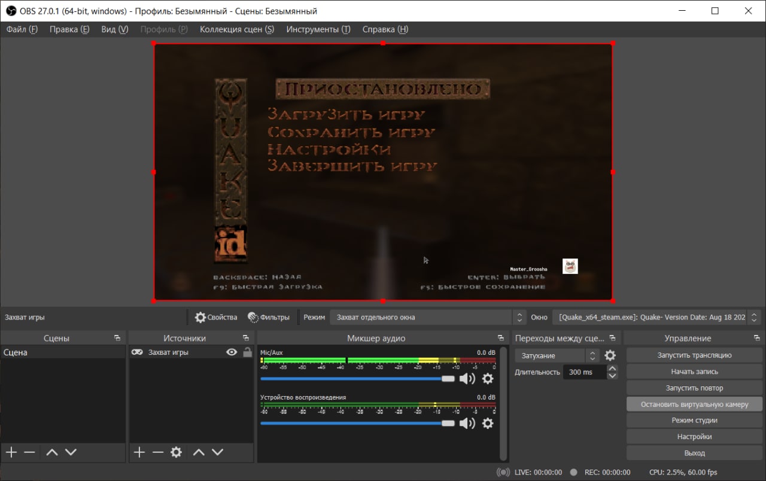The height and width of the screenshot is (481, 766).
Task: Add a new scene with the plus icon
Action: click(x=11, y=452)
